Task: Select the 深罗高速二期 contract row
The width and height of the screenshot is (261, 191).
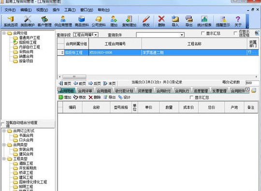Action: pyautogui.click(x=158, y=53)
